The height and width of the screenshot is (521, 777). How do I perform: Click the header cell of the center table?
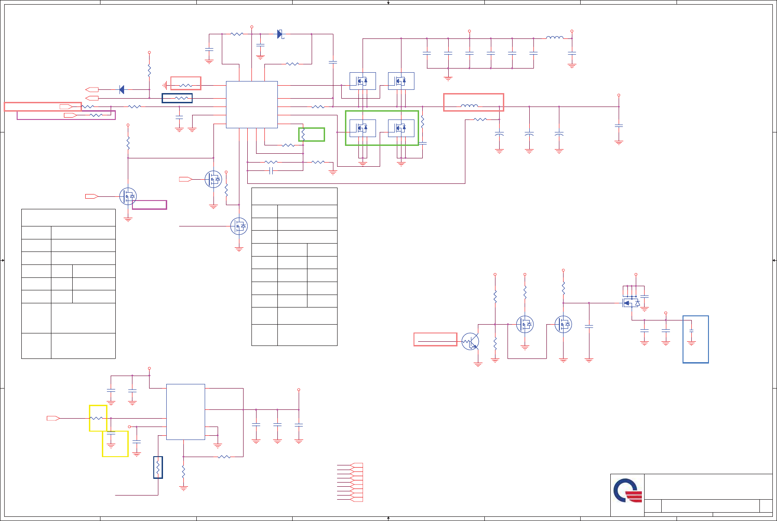(295, 196)
